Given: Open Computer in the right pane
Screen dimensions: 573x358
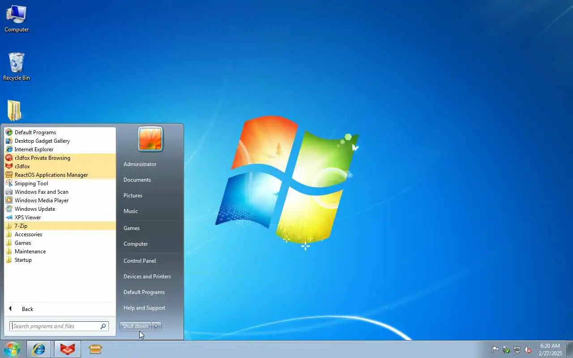Looking at the screenshot, I should 136,244.
